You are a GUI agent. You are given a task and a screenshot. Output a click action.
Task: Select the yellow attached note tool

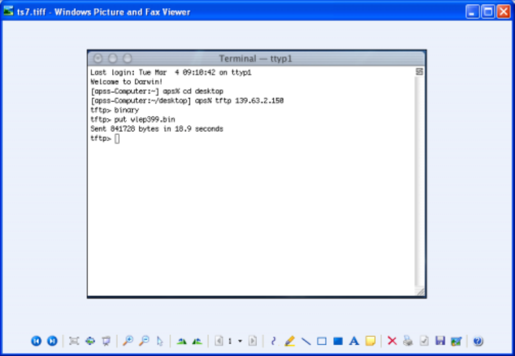click(x=371, y=341)
